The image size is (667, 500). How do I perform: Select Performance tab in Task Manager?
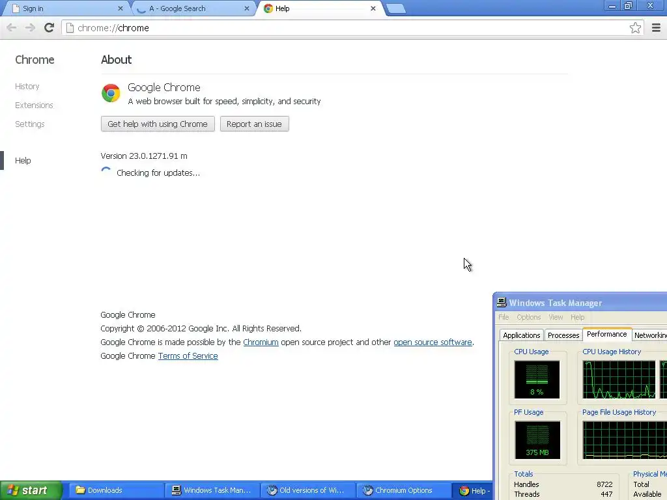pos(606,334)
